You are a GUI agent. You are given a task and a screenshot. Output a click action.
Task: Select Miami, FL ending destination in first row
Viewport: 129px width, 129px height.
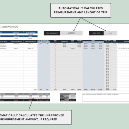click(30, 44)
